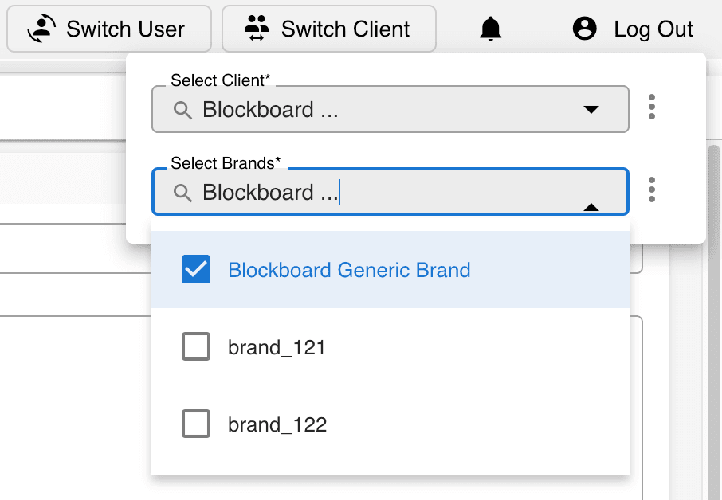Click the Switch User swap-person icon
The image size is (722, 500).
(42, 29)
